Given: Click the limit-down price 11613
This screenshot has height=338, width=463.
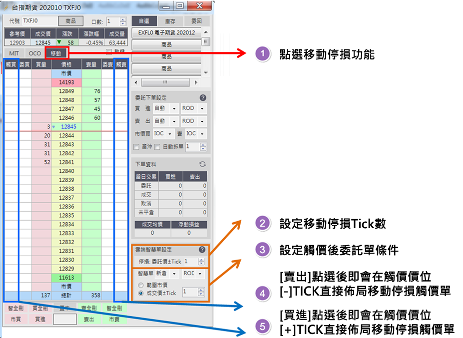Looking at the screenshot, I should (x=66, y=278).
